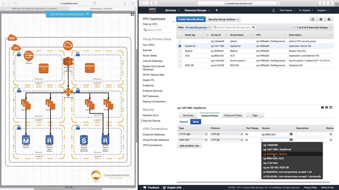Screen dimensions: 339x190
Task: Click the Bastion 1 shape in the diagram
Action: click(x=43, y=68)
